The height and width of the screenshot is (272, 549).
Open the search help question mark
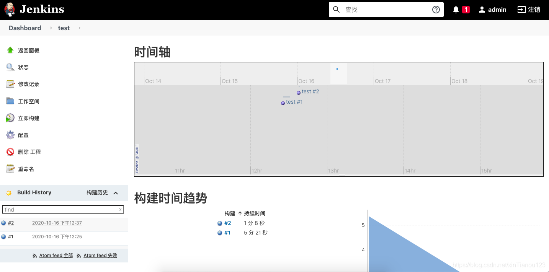coord(436,10)
